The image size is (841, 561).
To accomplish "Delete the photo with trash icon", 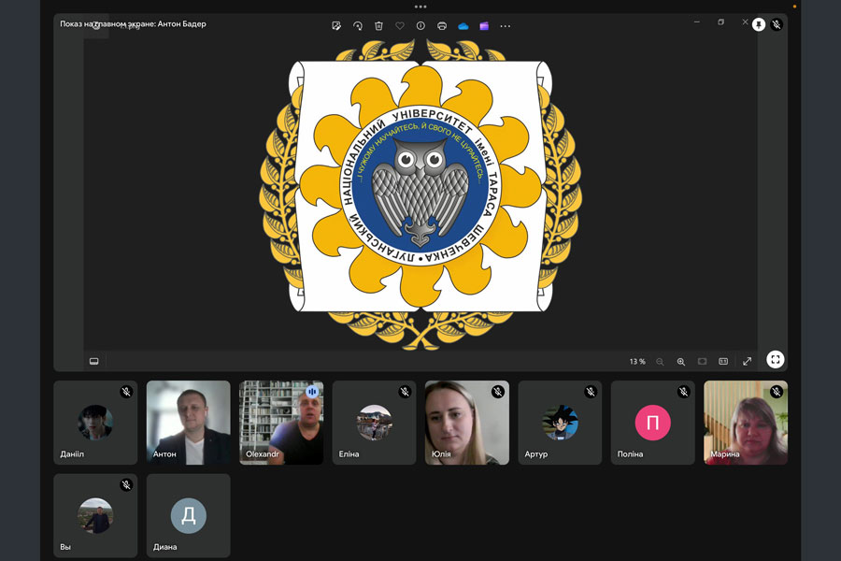I will [x=378, y=26].
